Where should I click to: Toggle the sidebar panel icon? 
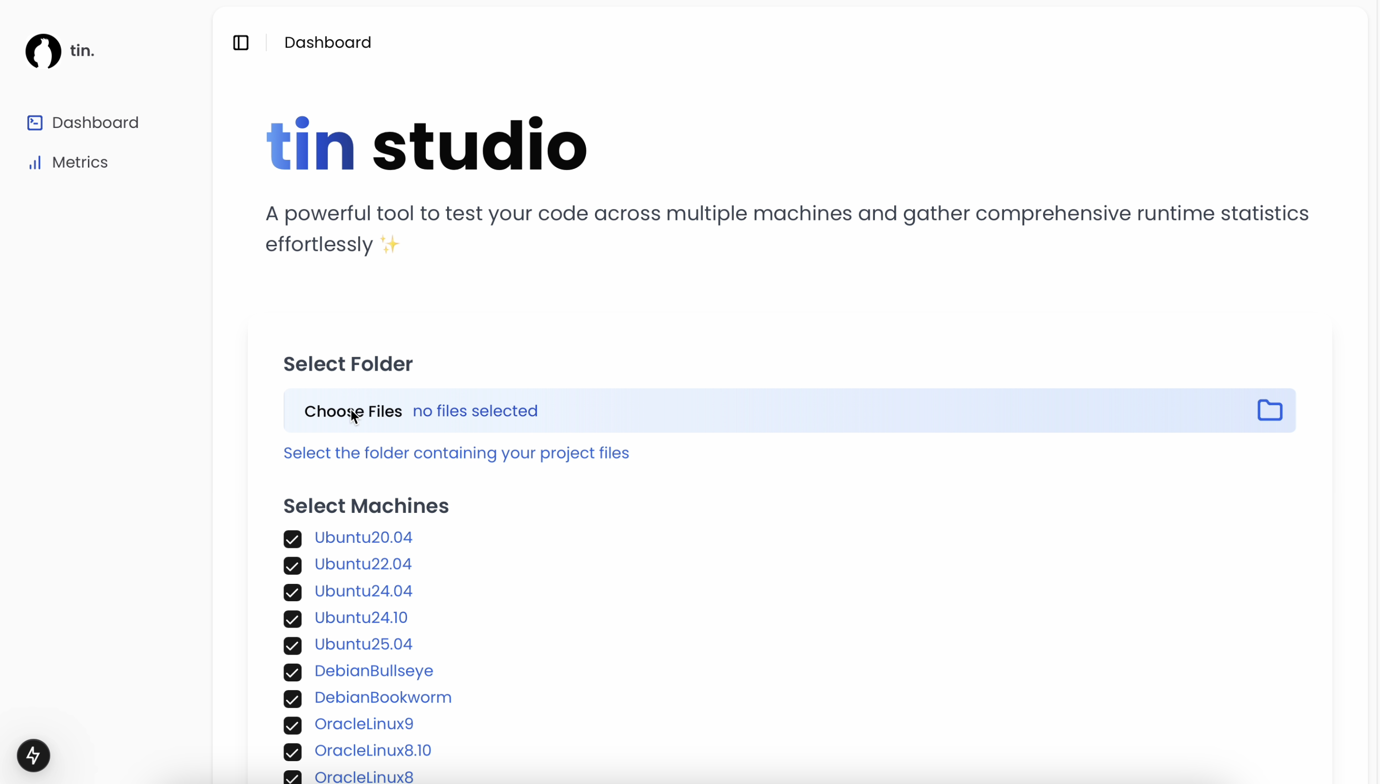click(241, 43)
